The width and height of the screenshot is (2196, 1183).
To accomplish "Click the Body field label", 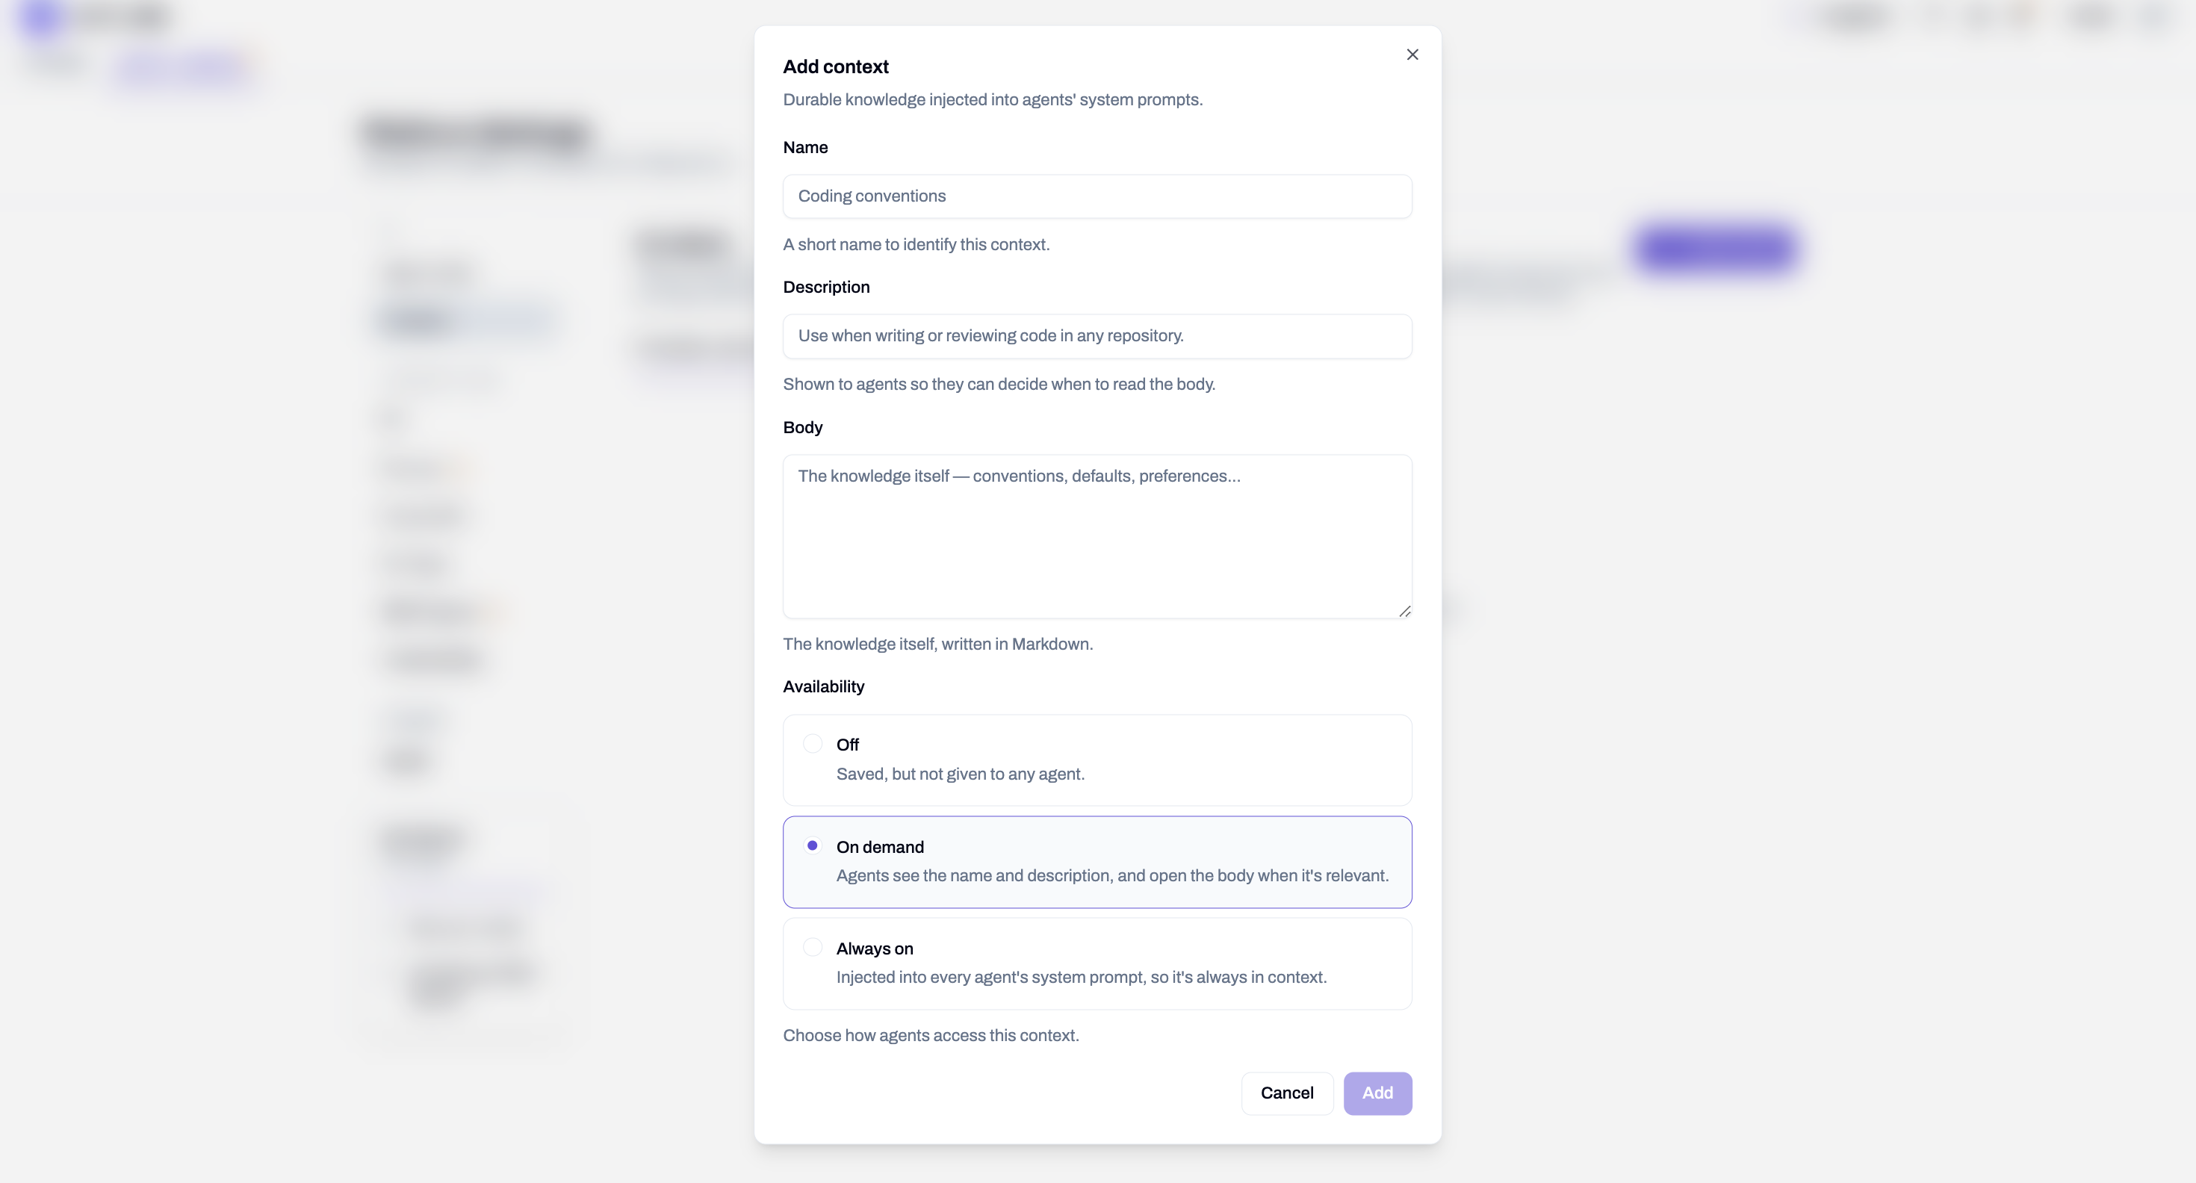I will click(x=802, y=427).
